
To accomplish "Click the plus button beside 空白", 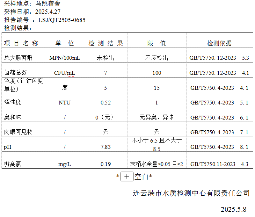I will (126, 177).
